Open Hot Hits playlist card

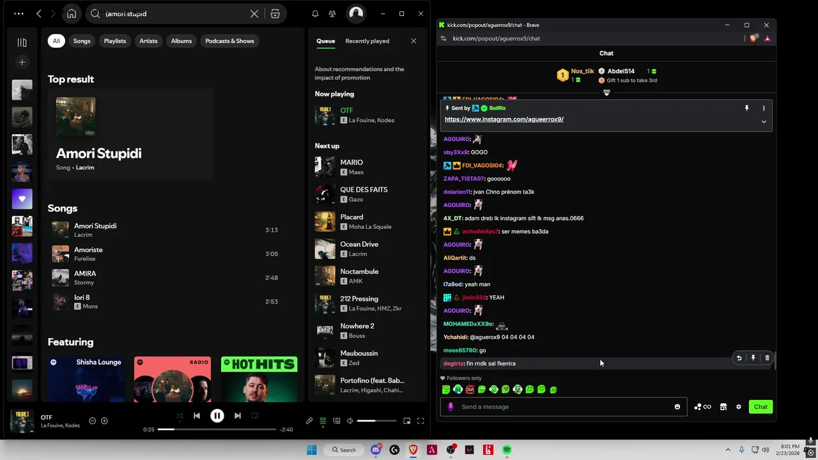(x=259, y=379)
